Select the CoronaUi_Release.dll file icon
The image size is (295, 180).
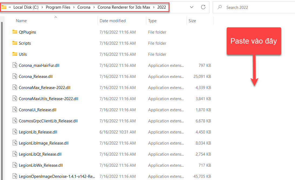(15, 110)
